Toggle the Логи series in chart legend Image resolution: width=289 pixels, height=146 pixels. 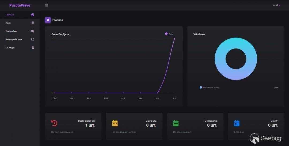[169, 34]
